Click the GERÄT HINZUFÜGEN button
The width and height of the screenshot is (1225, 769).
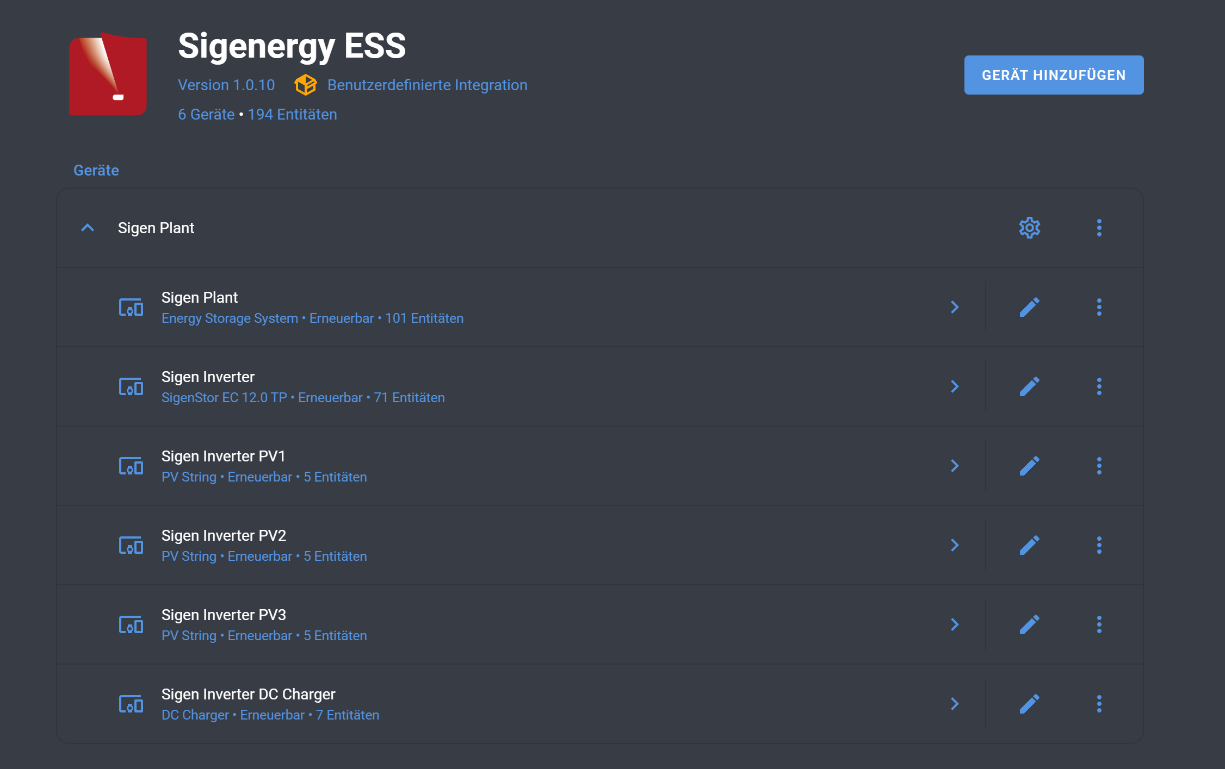(1054, 75)
